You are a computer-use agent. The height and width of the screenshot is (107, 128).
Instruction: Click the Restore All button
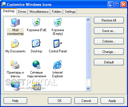coord(109,20)
